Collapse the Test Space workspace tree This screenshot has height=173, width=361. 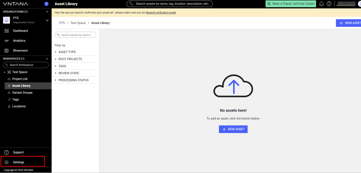pos(5,72)
